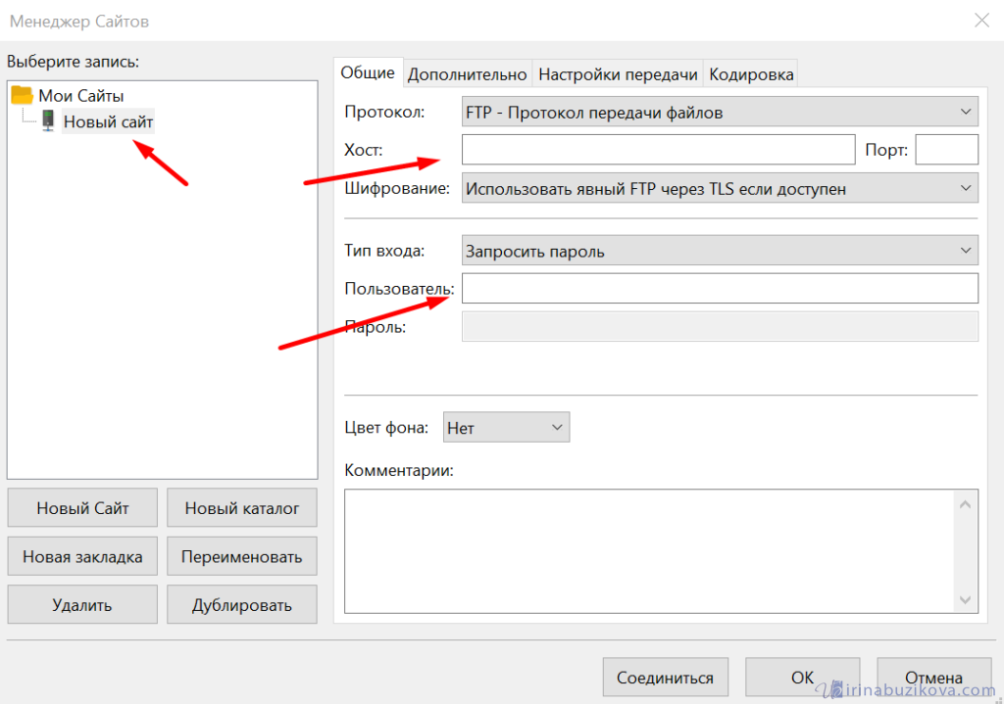
Task: Select the Общие tab
Action: [368, 73]
